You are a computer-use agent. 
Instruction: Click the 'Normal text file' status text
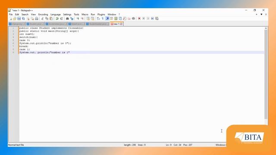[16, 145]
